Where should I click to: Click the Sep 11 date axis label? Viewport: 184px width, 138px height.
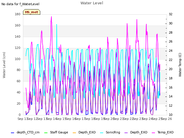pos(22,119)
